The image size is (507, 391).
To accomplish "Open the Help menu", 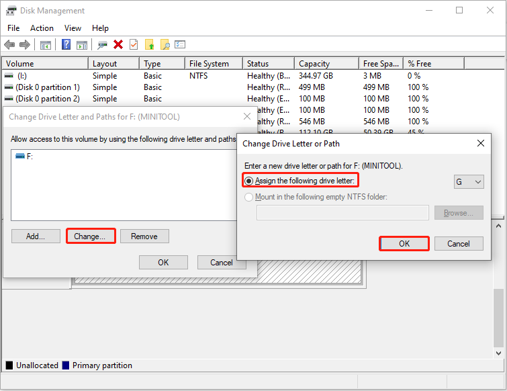I will point(100,28).
